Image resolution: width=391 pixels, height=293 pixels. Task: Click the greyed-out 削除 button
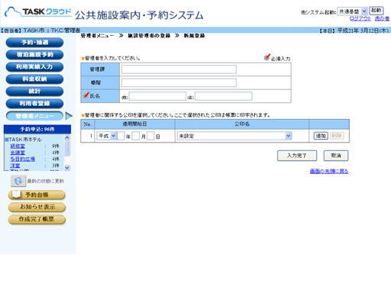click(x=337, y=136)
